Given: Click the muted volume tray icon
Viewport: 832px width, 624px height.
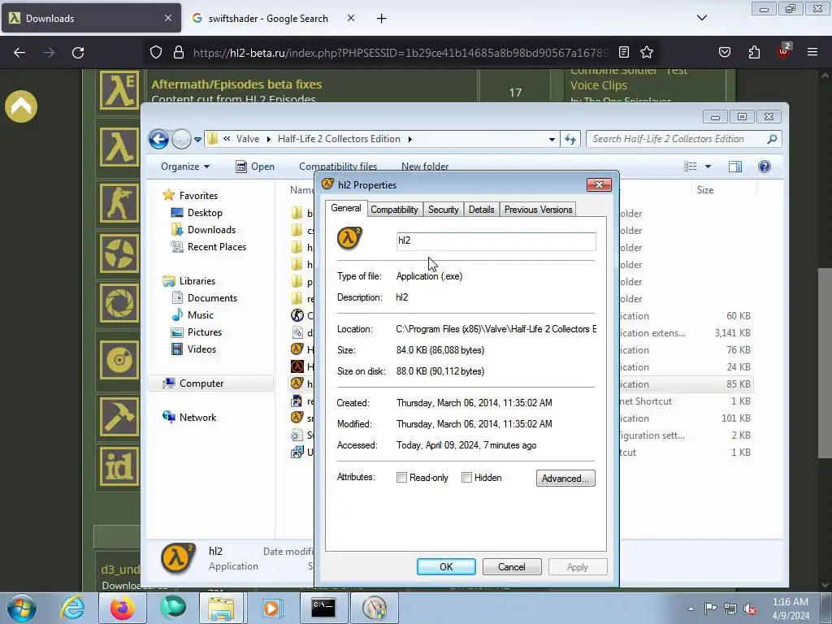Looking at the screenshot, I should coord(750,609).
